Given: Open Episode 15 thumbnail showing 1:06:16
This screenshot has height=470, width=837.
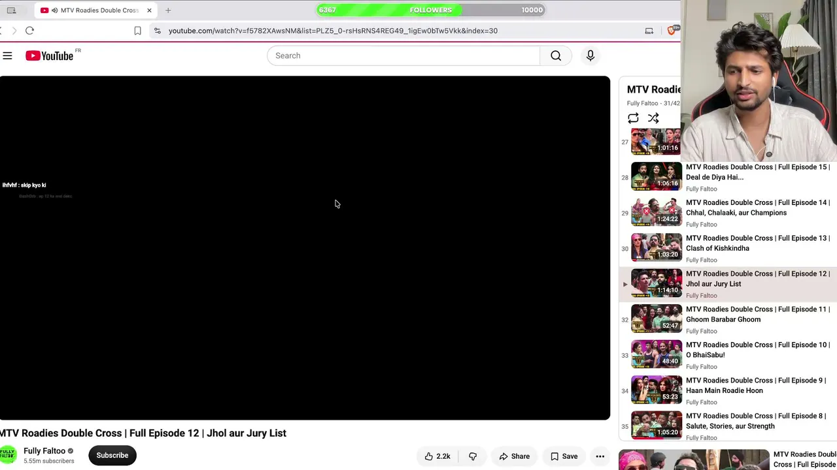Looking at the screenshot, I should click(656, 176).
